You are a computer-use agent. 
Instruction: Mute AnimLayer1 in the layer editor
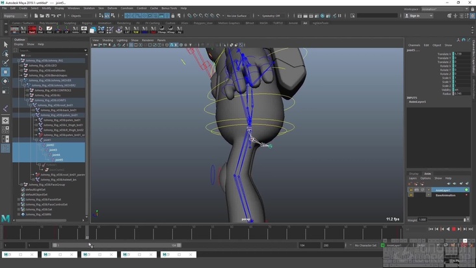coord(411,190)
